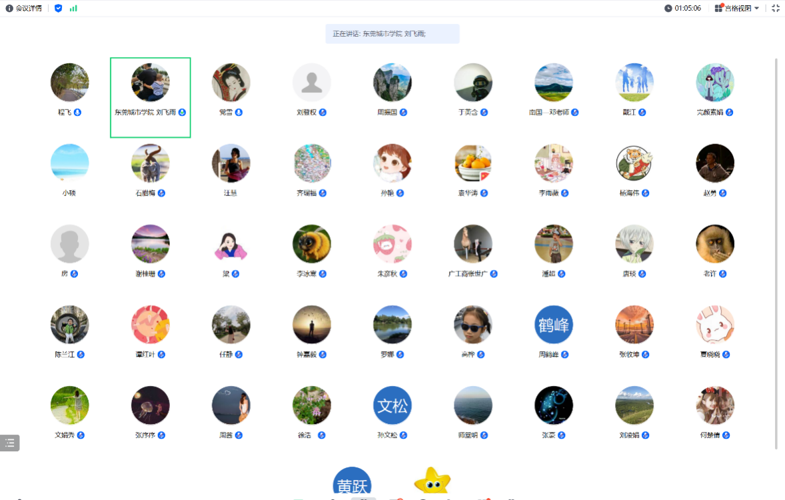This screenshot has width=785, height=500.
Task: Click the exit full-screen icon at top right
Action: click(x=776, y=8)
